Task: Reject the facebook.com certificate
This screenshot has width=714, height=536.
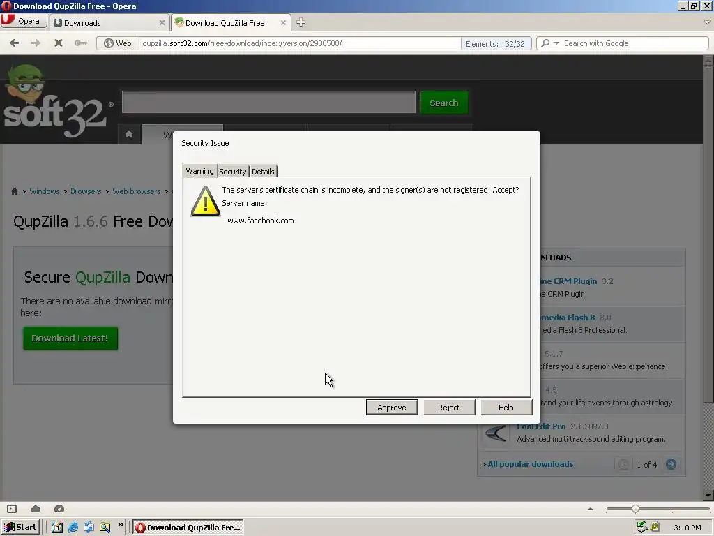Action: (x=448, y=408)
